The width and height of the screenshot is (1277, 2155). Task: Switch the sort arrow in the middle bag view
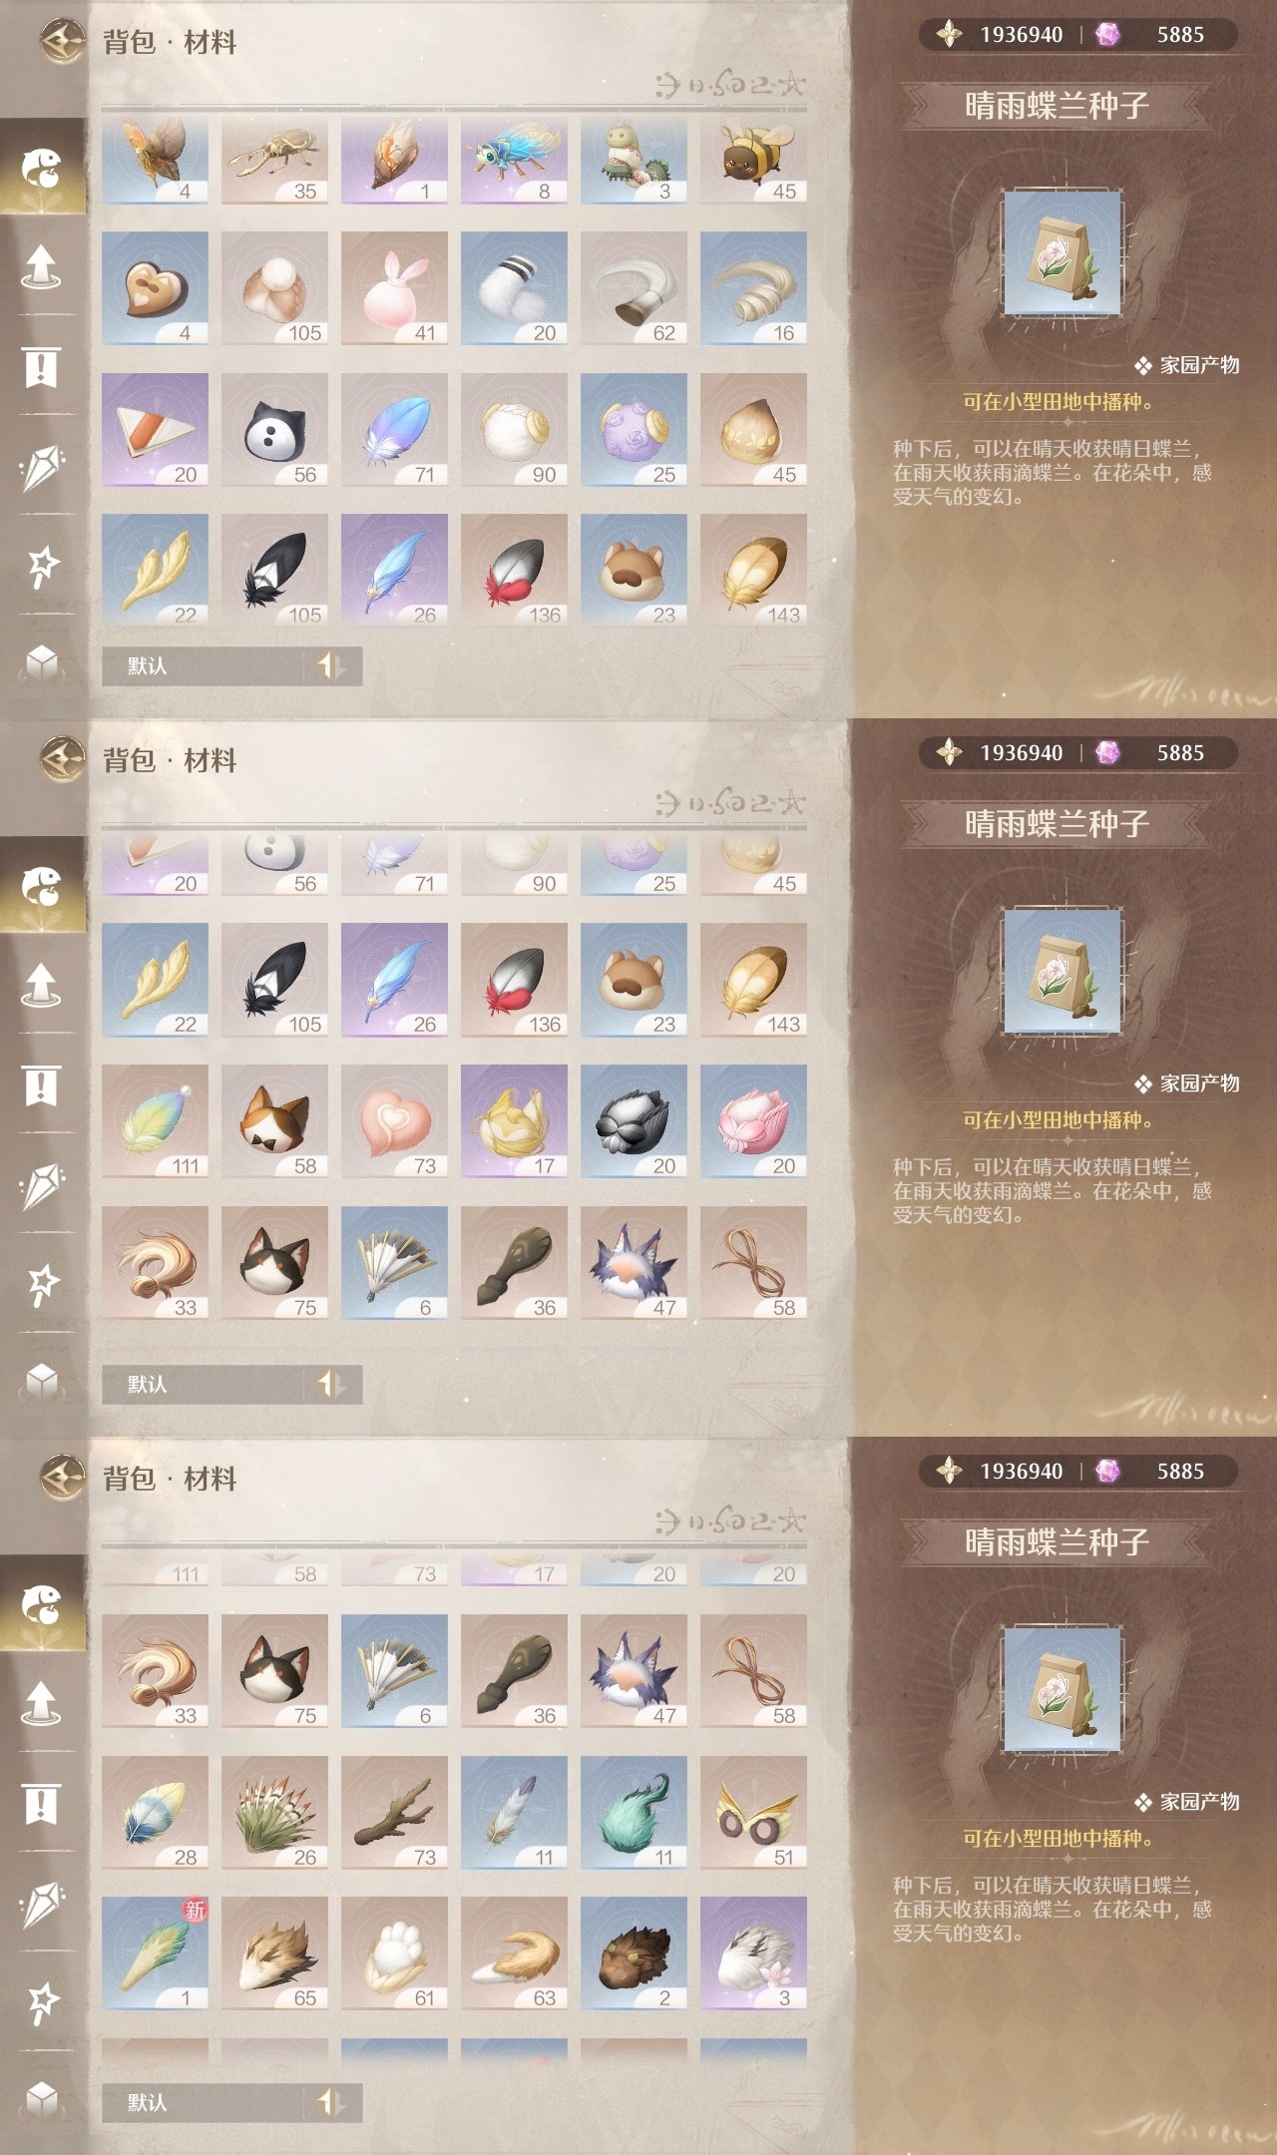tap(330, 1384)
